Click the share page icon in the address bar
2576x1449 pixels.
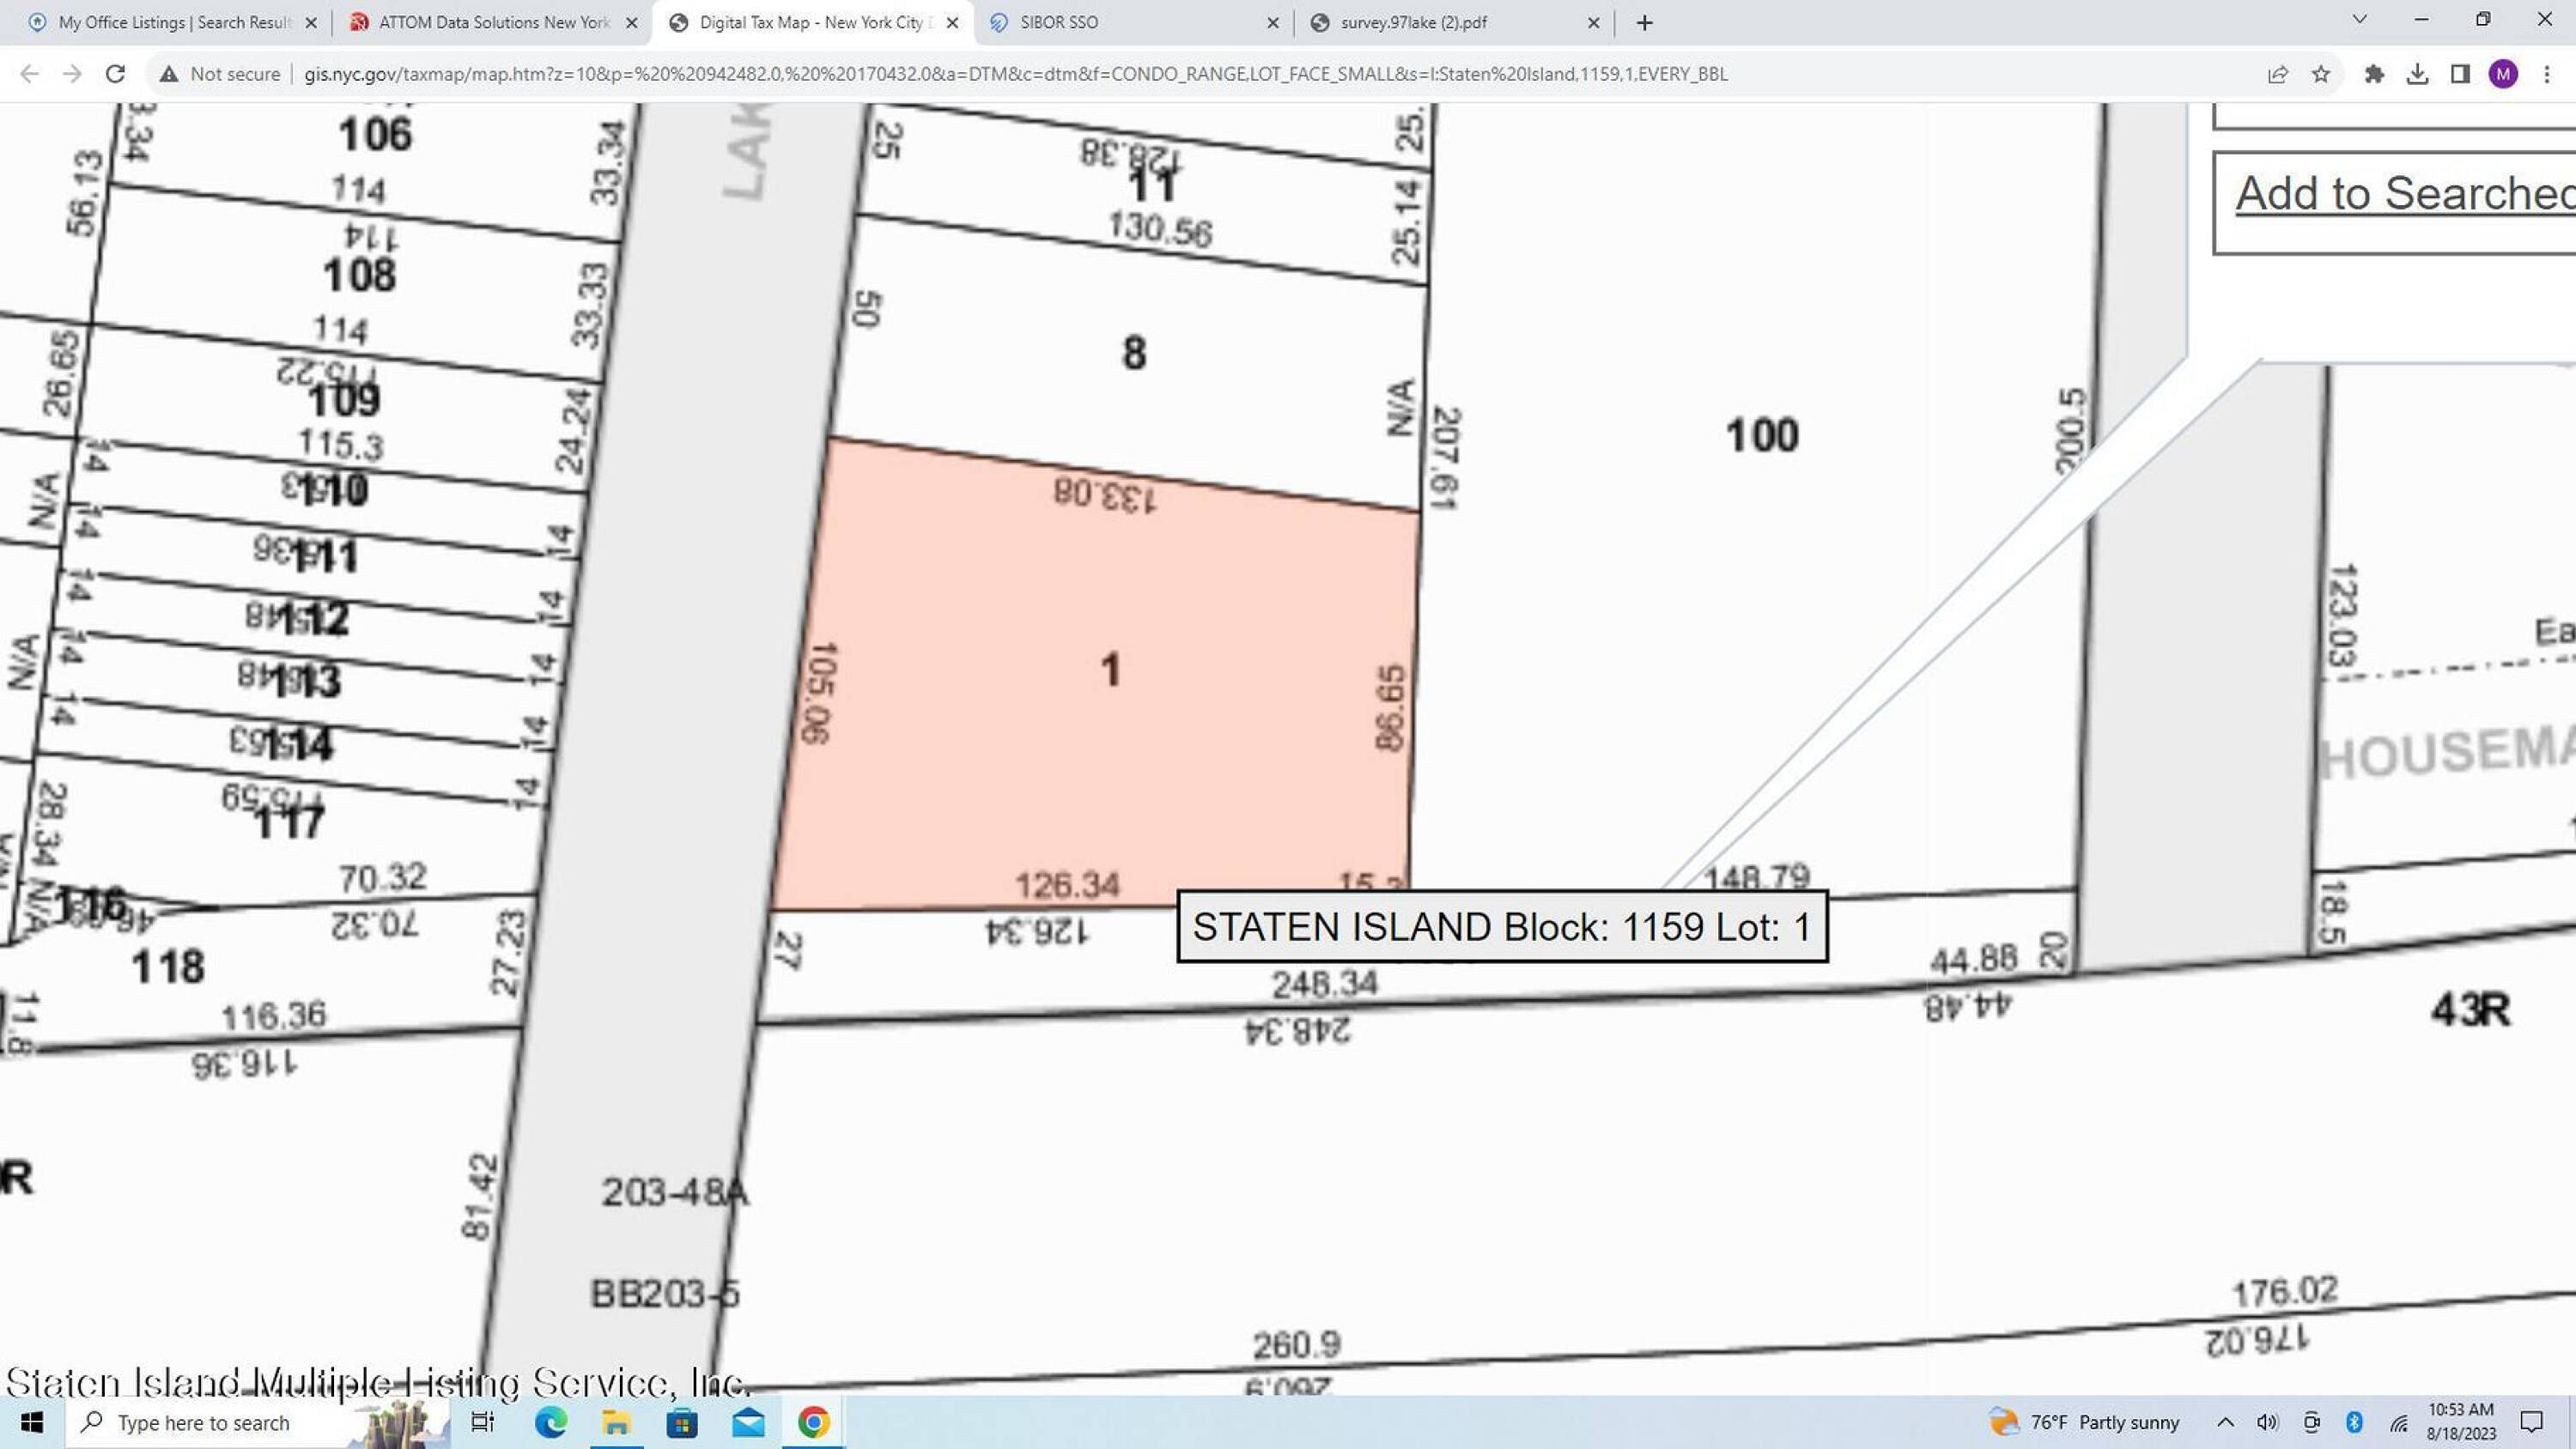[2278, 74]
